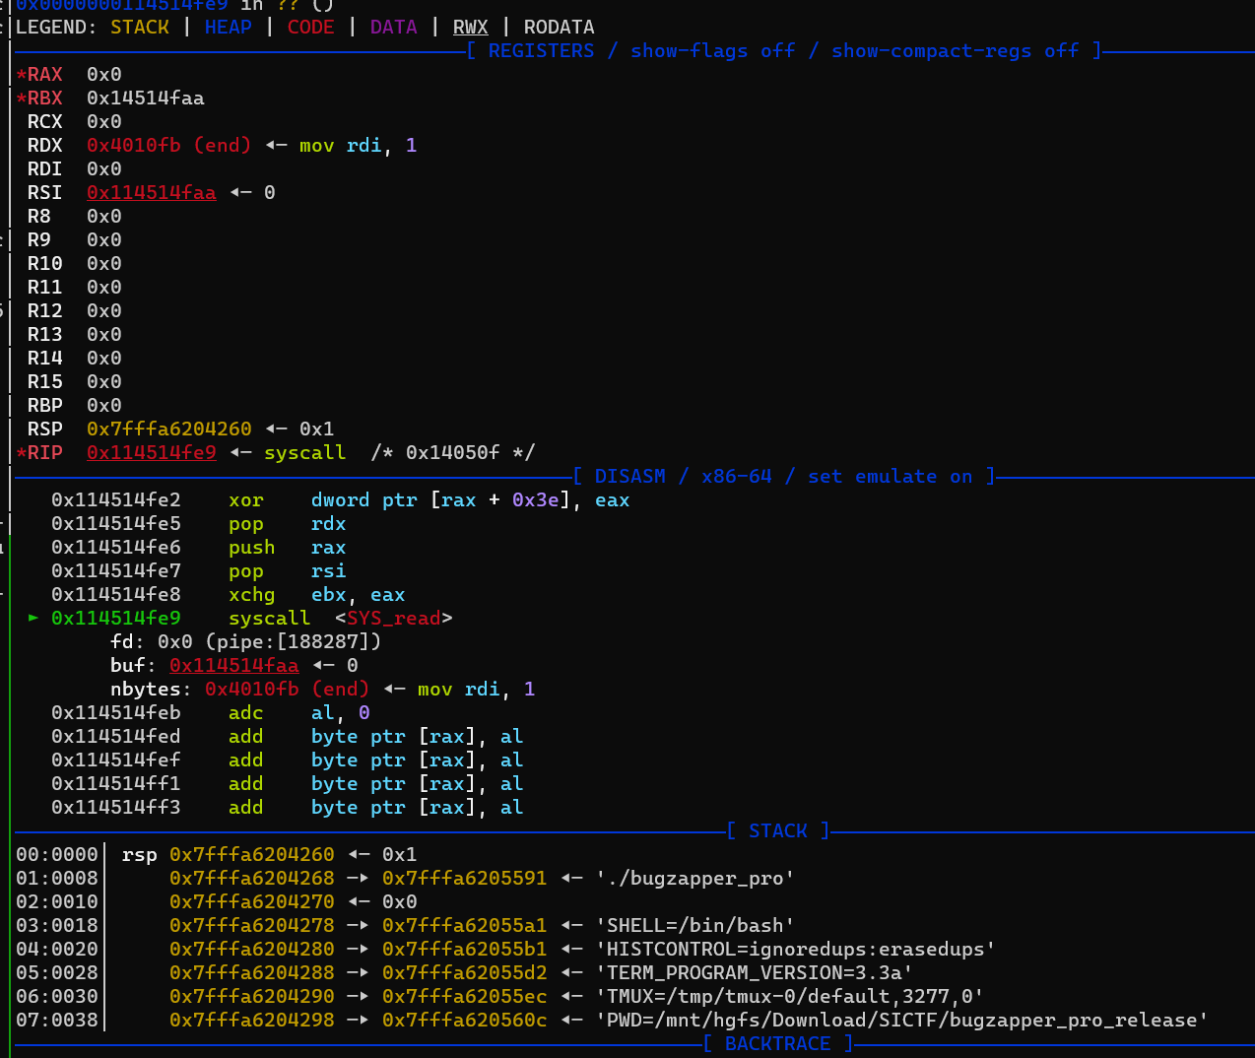Click the TERM_PROGRAM_VERSION string
The image size is (1255, 1058).
click(755, 972)
